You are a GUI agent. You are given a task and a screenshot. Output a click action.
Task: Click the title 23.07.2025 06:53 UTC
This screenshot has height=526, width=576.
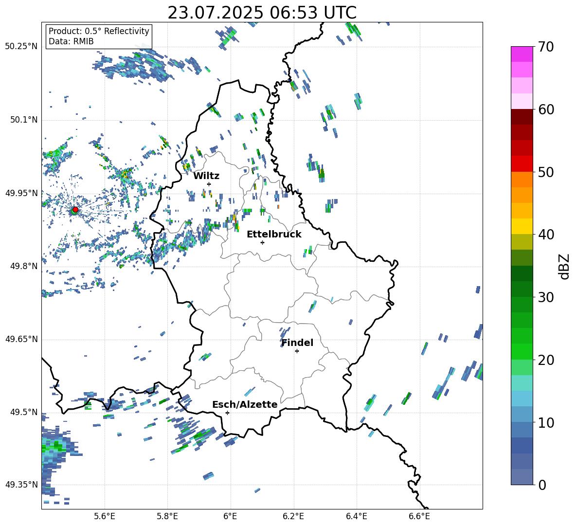[x=262, y=13]
